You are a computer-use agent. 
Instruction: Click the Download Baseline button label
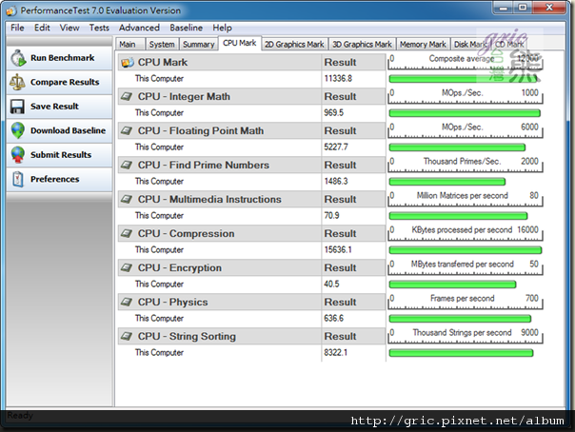pos(68,130)
